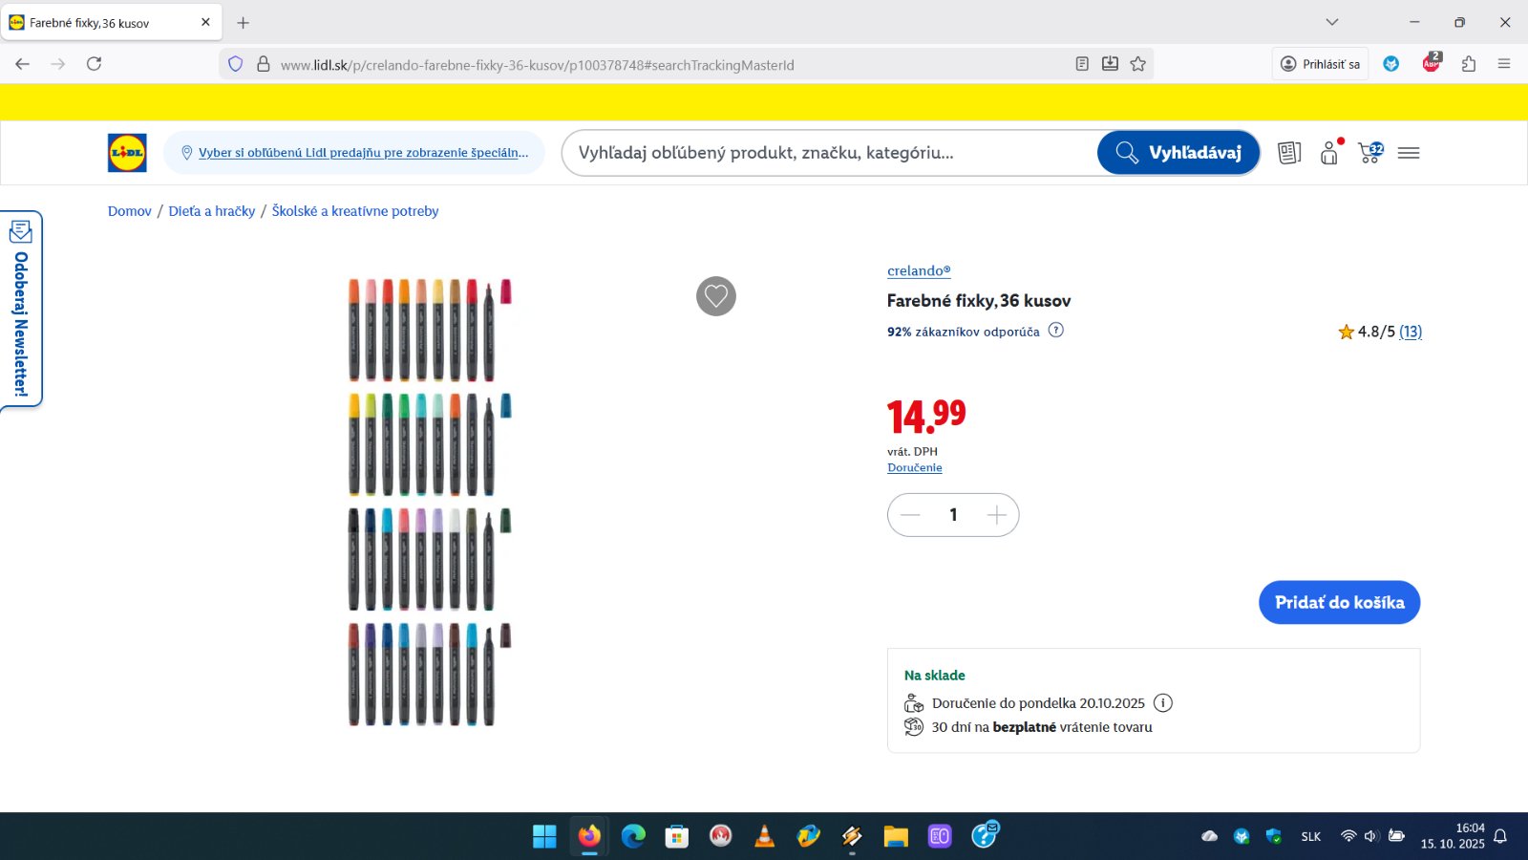Bookmark this page with star icon
Screen dimensions: 1528x860
point(1137,64)
